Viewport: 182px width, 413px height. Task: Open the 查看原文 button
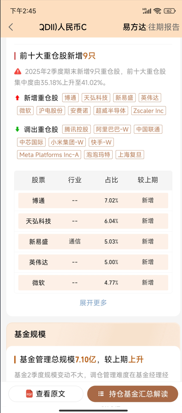pyautogui.click(x=46, y=394)
